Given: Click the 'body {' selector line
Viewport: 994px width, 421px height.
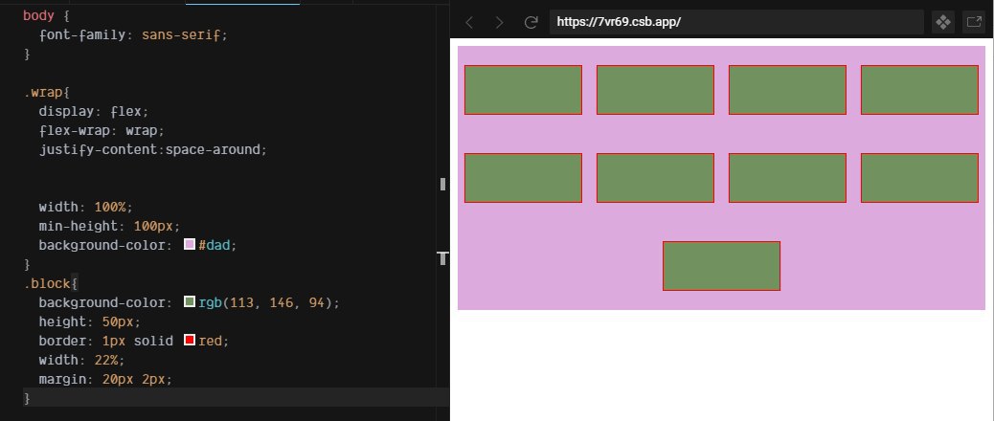Looking at the screenshot, I should point(46,16).
